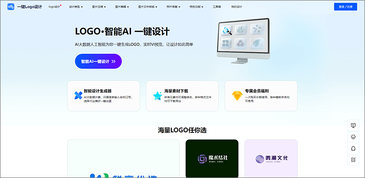Open the 我的设计 navigation item
This screenshot has height=178, width=365.
[237, 7]
